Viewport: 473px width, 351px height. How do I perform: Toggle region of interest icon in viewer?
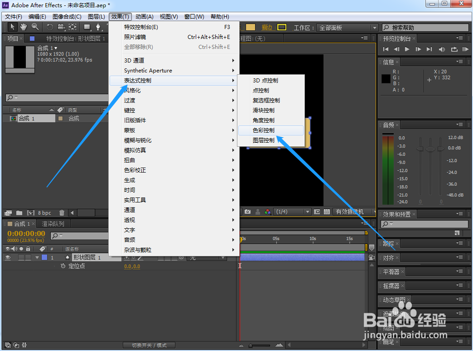click(x=317, y=212)
